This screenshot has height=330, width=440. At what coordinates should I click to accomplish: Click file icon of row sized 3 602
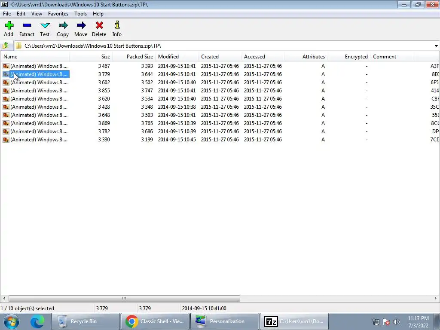[x=6, y=82]
